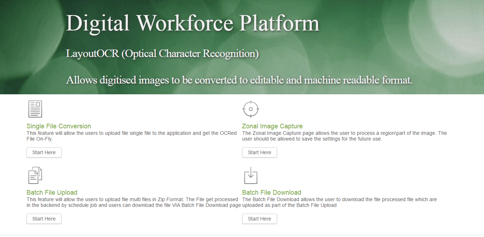Click the Batch File Upload documents icon
Image resolution: width=484 pixels, height=237 pixels.
[35, 175]
